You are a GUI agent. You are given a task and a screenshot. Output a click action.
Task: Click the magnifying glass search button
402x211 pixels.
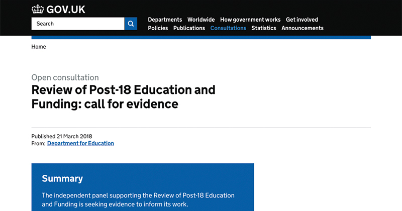(x=131, y=24)
